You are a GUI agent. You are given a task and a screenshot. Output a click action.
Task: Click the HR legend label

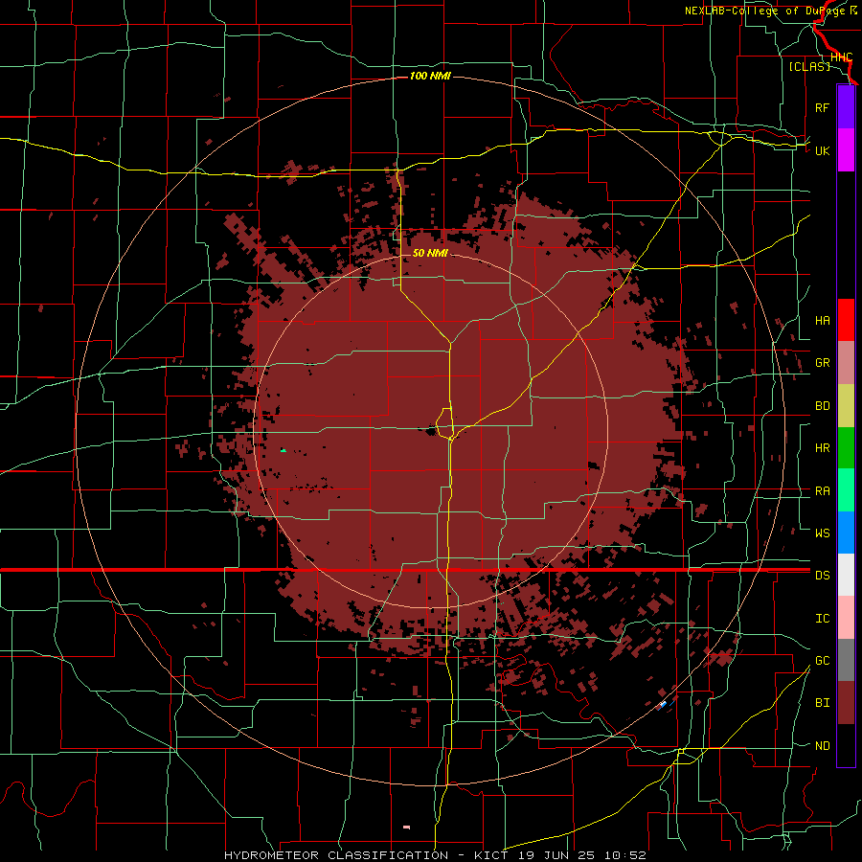tap(823, 448)
